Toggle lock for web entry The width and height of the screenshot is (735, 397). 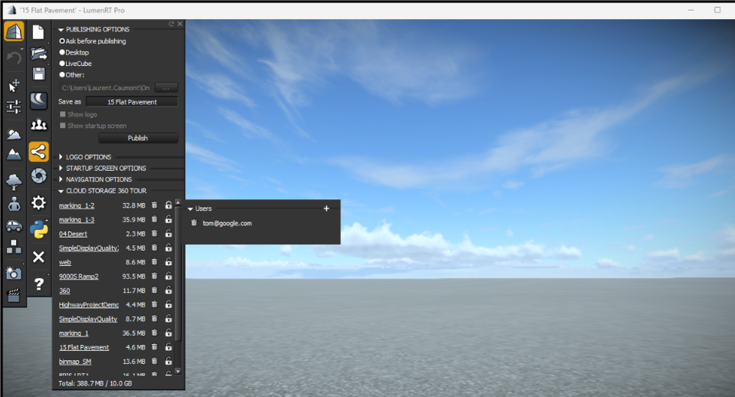169,261
